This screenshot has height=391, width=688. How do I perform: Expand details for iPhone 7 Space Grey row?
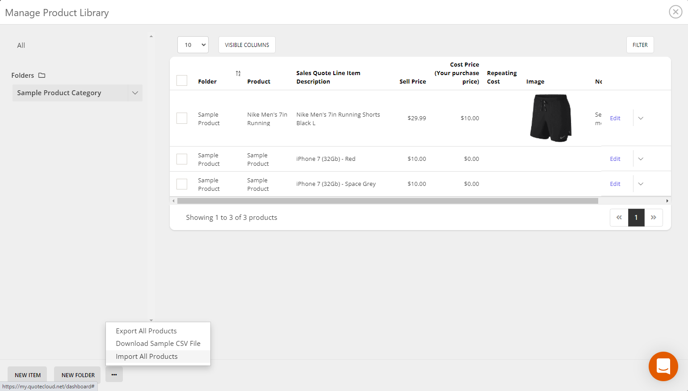coord(641,184)
